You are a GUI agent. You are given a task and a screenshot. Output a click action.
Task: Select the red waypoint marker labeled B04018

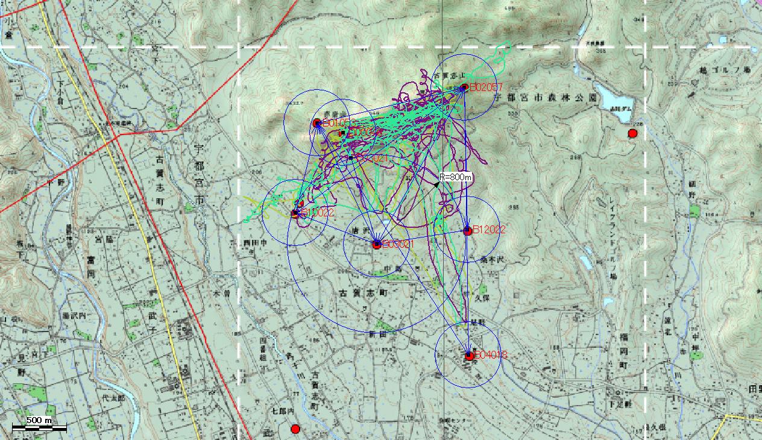click(x=469, y=356)
